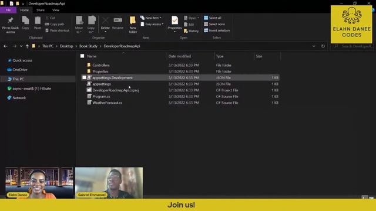Open the recent locations dropdown
Image resolution: width=376 pixels, height=211 pixels.
(x=21, y=46)
